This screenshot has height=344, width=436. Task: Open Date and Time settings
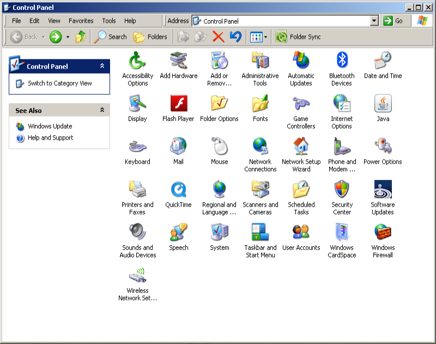pyautogui.click(x=383, y=65)
